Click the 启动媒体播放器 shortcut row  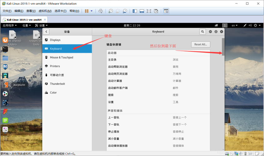click(158, 146)
